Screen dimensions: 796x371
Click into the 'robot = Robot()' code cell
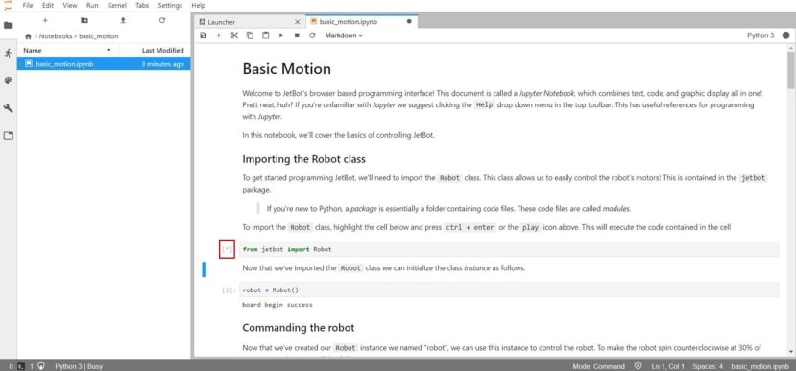tap(509, 290)
